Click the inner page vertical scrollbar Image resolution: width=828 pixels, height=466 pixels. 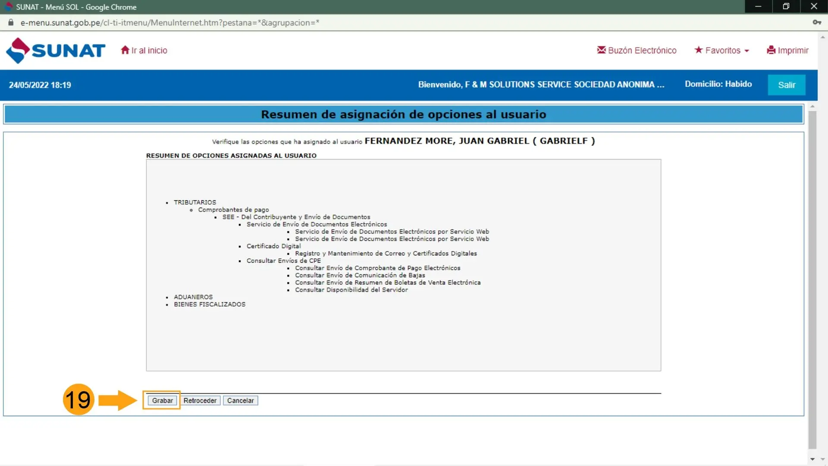tap(812, 280)
